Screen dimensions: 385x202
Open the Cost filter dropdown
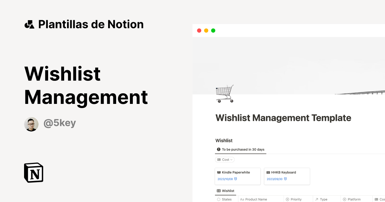(x=225, y=159)
